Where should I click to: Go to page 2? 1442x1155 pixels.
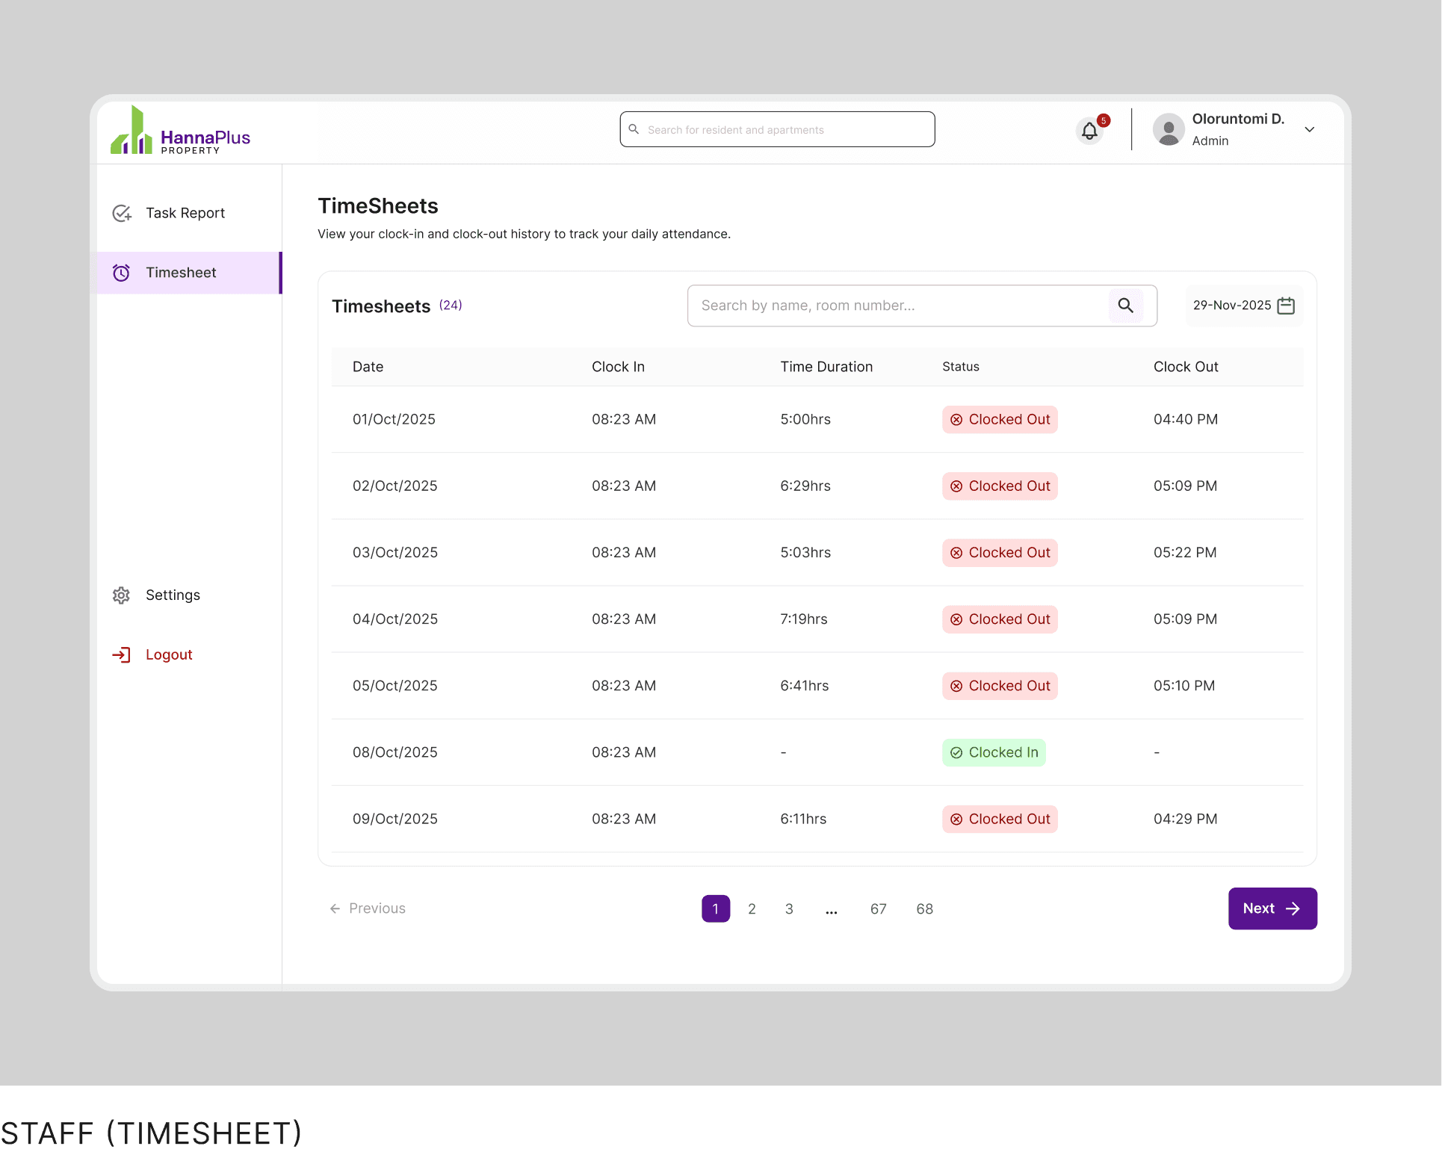pyautogui.click(x=752, y=909)
